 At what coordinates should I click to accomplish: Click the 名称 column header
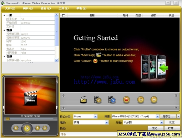coord(92,15)
